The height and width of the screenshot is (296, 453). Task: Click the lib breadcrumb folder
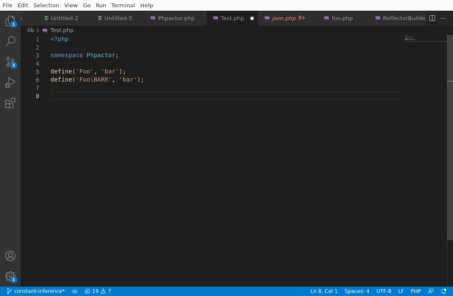point(30,30)
